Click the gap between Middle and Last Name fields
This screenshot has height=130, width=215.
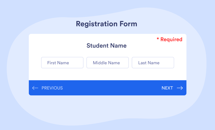pyautogui.click(x=130, y=63)
